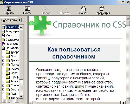Open the По алфавиту item
This screenshot has width=130, height=104.
point(12,44)
